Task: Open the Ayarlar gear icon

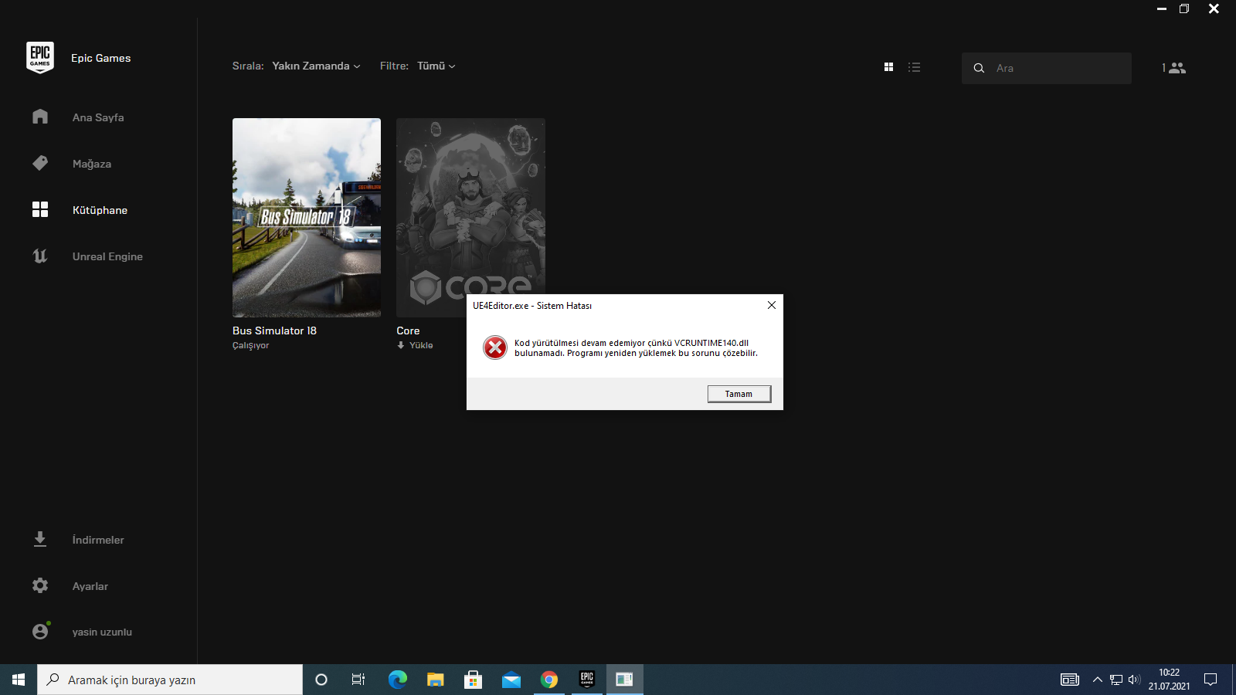Action: 40,585
